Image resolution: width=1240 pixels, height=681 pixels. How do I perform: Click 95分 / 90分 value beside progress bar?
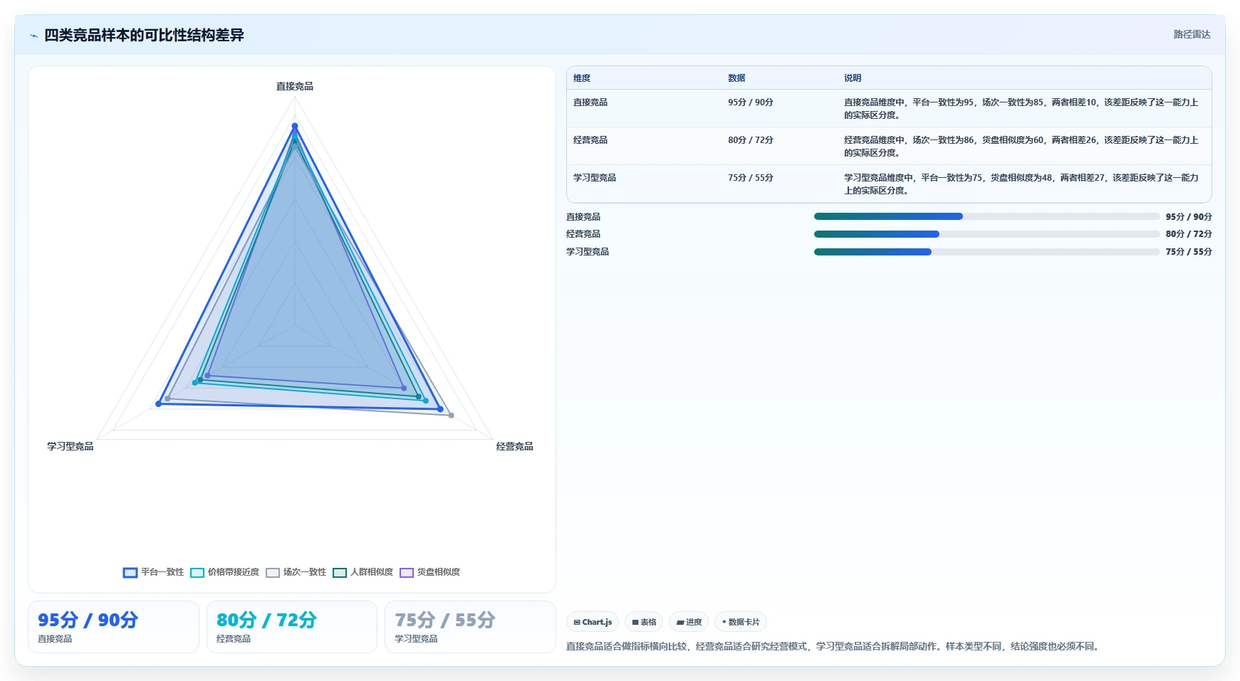[1189, 217]
